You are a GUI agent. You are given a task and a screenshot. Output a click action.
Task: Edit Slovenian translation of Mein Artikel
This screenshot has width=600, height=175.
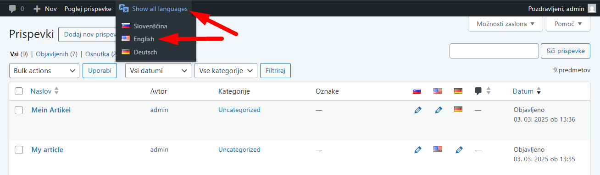[x=417, y=110]
